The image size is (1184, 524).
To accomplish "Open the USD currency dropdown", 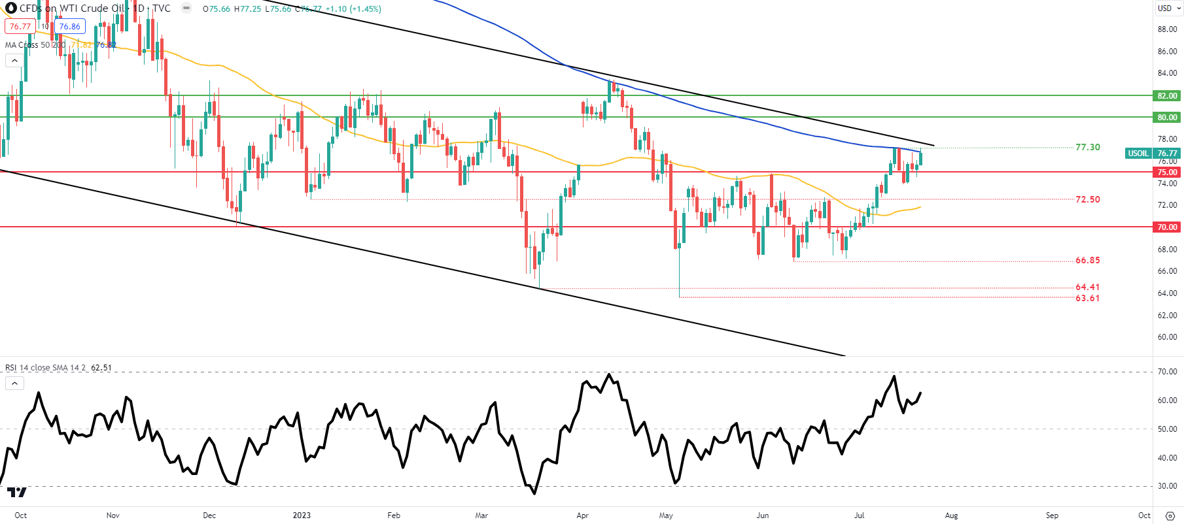I will click(x=1168, y=8).
